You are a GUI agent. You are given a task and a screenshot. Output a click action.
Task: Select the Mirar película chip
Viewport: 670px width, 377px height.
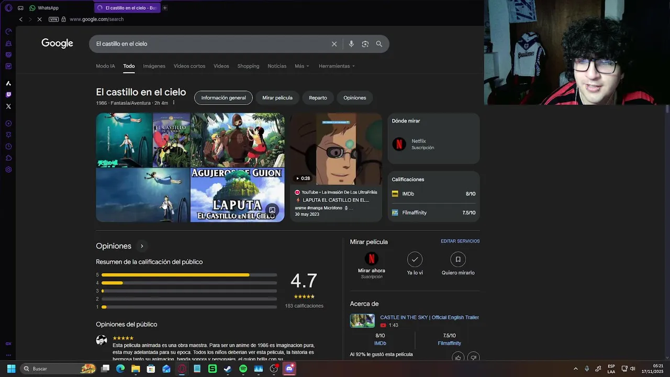pyautogui.click(x=277, y=98)
